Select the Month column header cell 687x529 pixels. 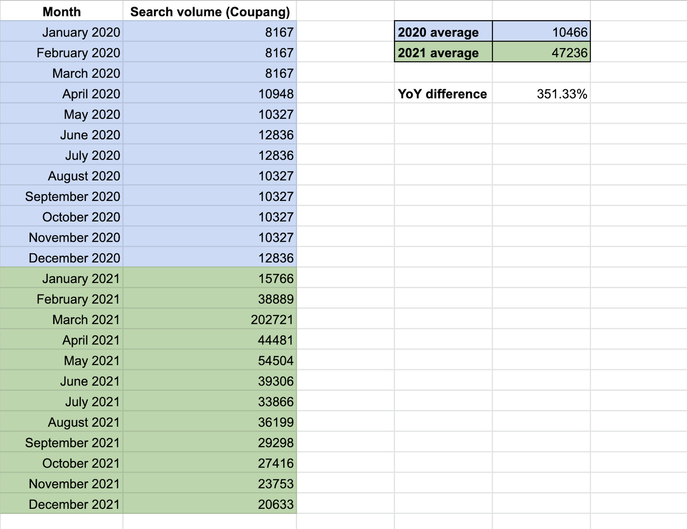[61, 12]
